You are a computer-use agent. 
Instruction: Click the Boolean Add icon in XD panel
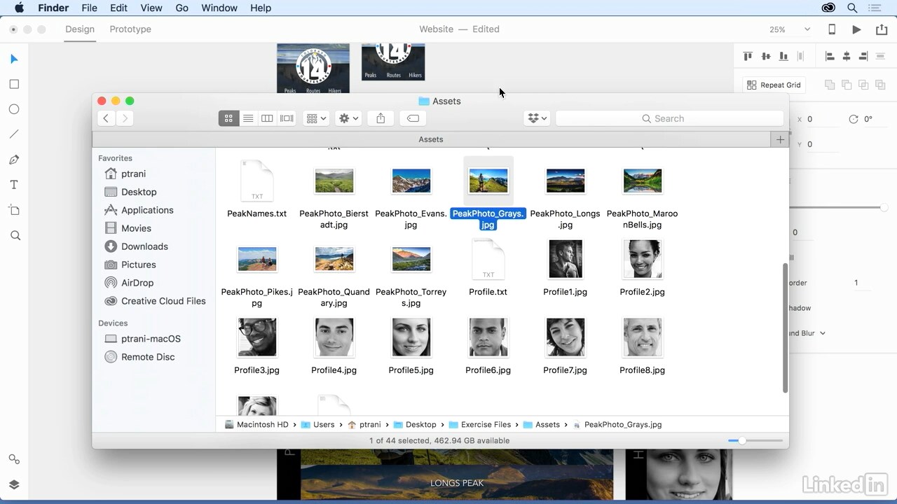[x=830, y=85]
